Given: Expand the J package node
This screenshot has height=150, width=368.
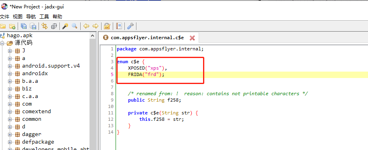Looking at the screenshot, I should (10, 51).
